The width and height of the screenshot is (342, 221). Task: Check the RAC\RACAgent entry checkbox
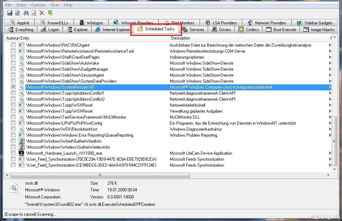click(x=13, y=45)
